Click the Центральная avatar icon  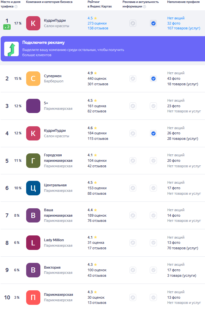[x=33, y=188]
